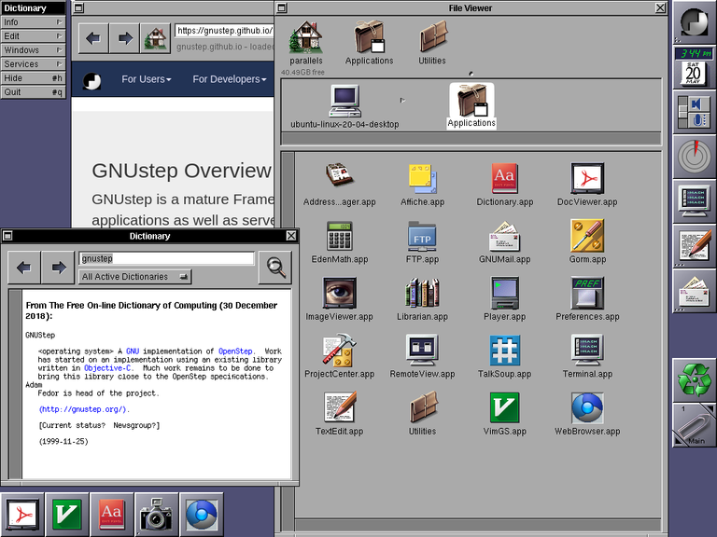
Task: Open the Recycler trash dock icon
Action: [x=695, y=380]
